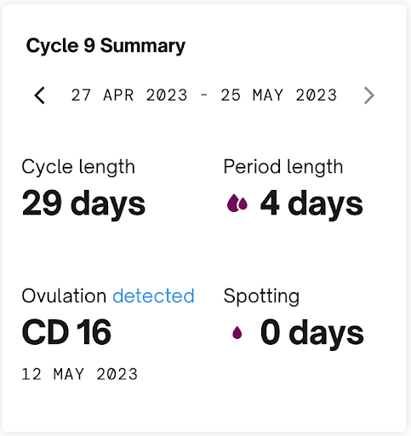The width and height of the screenshot is (411, 436).
Task: Click the ovulation date 12 May 2023
Action: 80,374
